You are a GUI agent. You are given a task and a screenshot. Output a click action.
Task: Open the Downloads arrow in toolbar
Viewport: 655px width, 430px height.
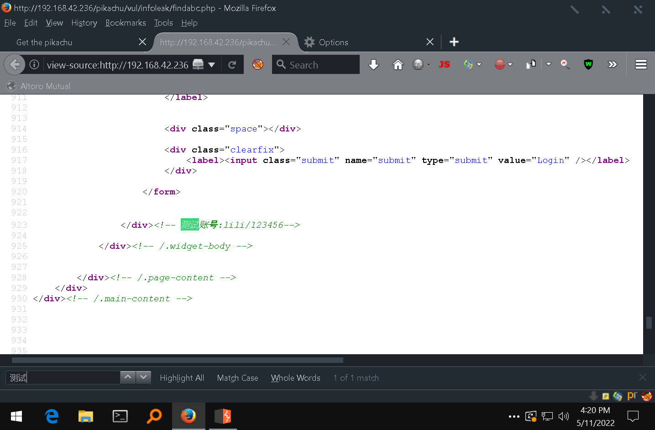pyautogui.click(x=373, y=65)
